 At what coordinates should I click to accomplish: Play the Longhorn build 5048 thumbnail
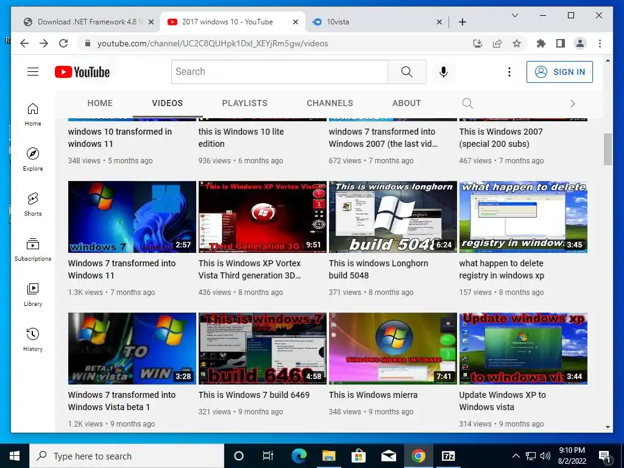393,217
